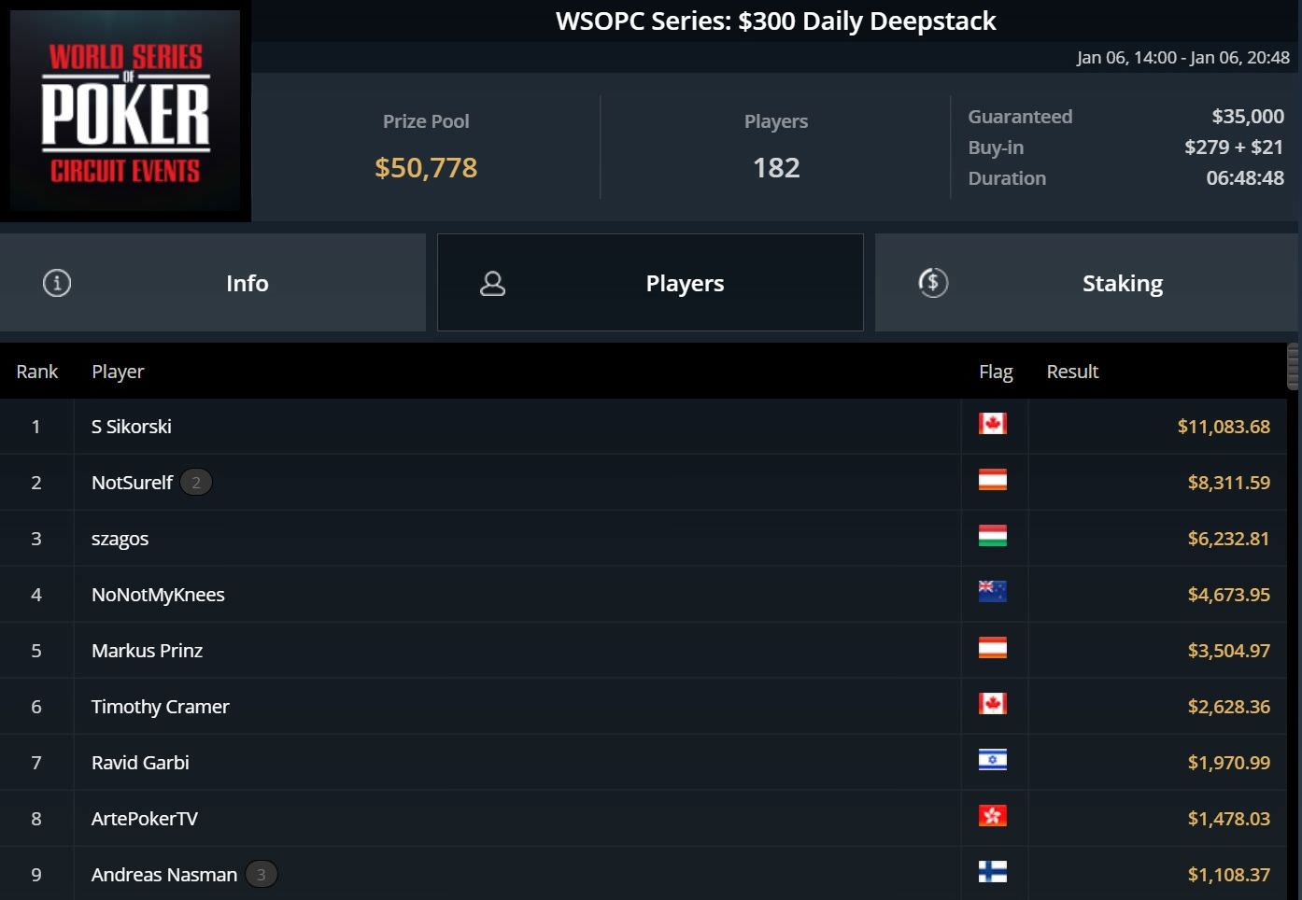Click the Hungary flag beside szagos
1302x900 pixels.
992,536
